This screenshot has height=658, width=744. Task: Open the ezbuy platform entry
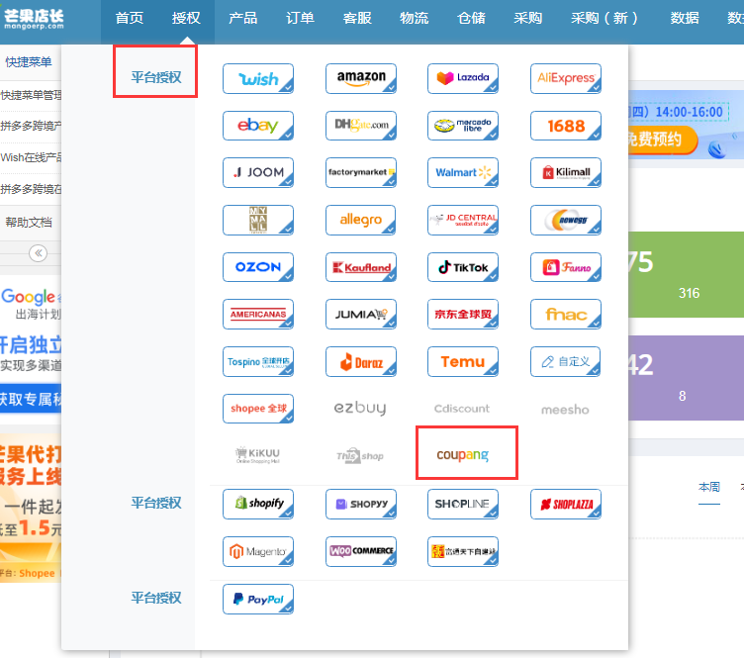[x=360, y=408]
